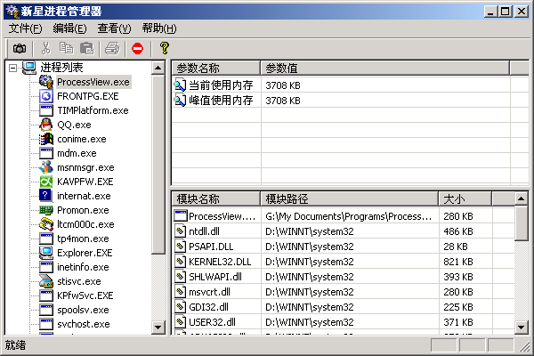
Task: Click the paste clipboard icon
Action: pos(86,48)
